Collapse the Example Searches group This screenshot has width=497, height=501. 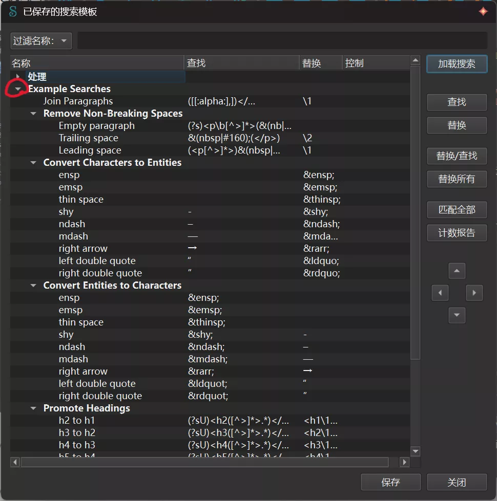18,89
